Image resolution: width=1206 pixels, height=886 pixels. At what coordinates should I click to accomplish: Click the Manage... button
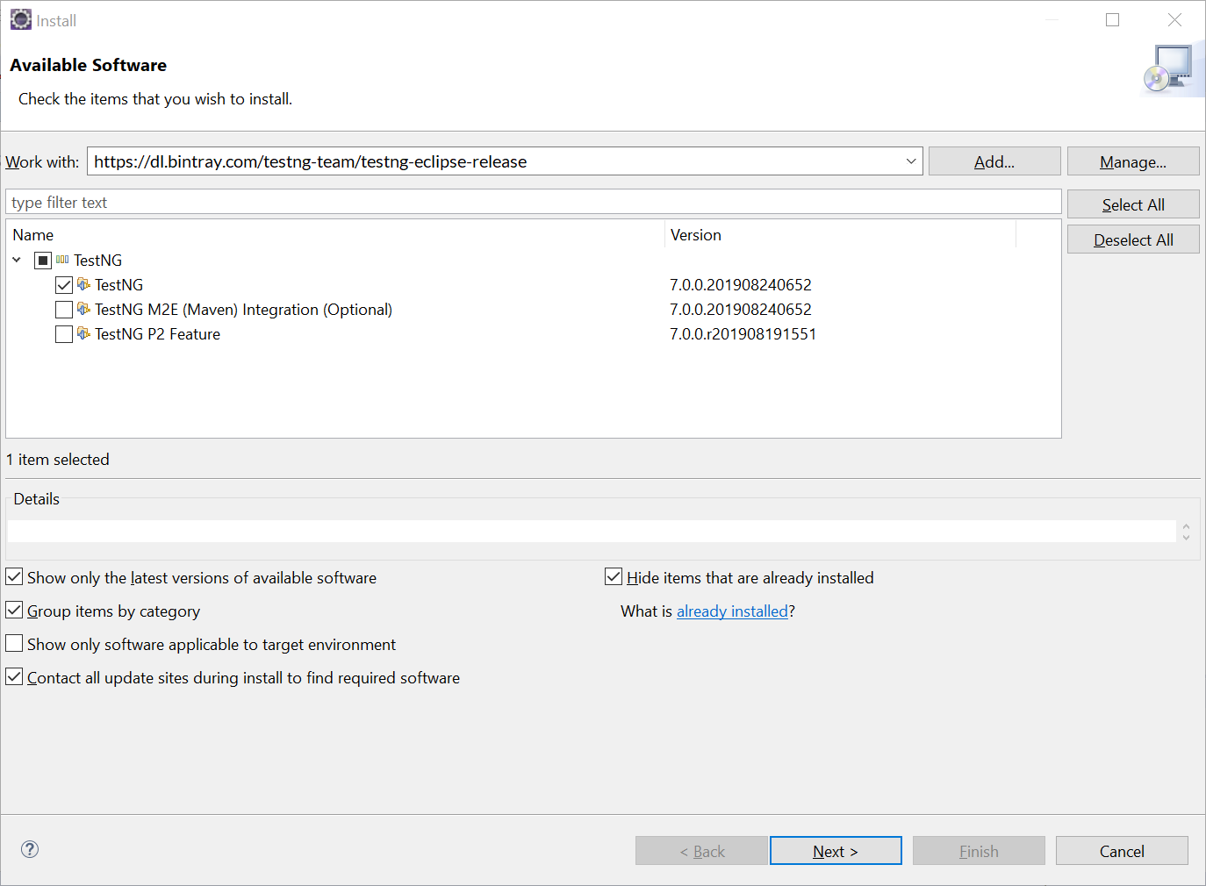[x=1133, y=161]
